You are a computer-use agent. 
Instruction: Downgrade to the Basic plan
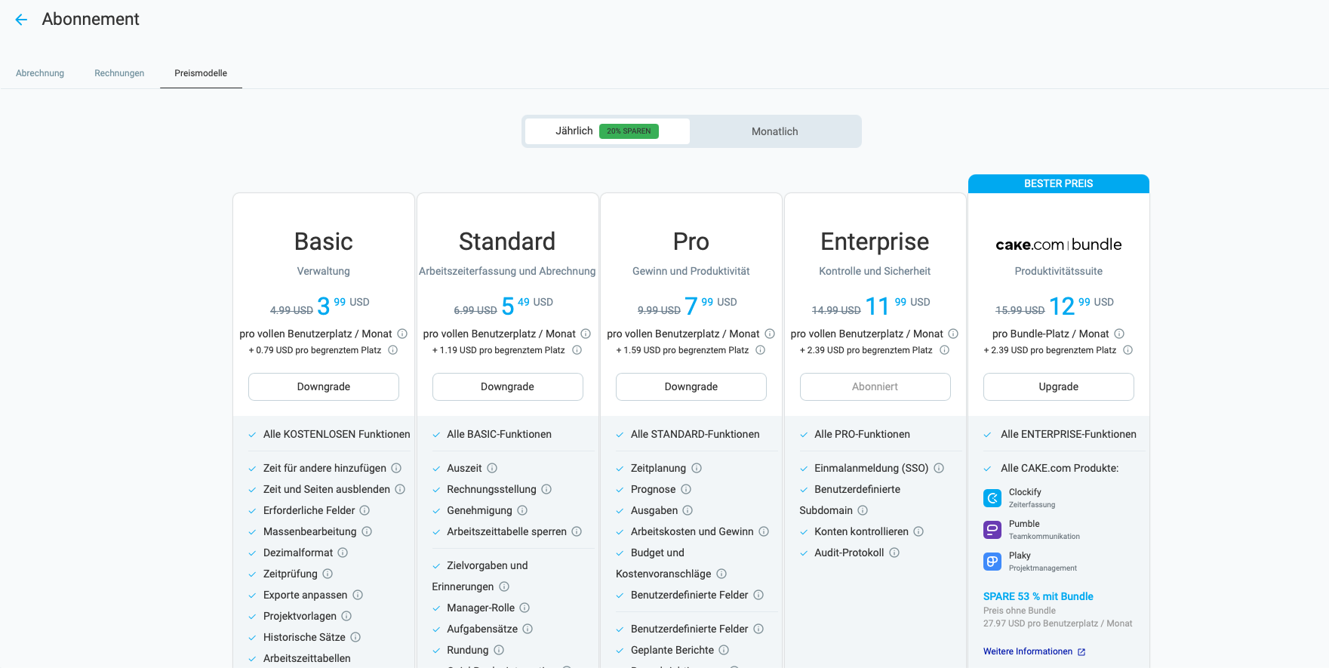[x=324, y=386]
